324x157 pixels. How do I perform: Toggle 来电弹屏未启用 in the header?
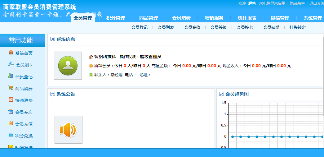(x=272, y=3)
